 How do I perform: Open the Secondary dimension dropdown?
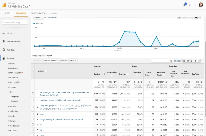tap(51, 61)
